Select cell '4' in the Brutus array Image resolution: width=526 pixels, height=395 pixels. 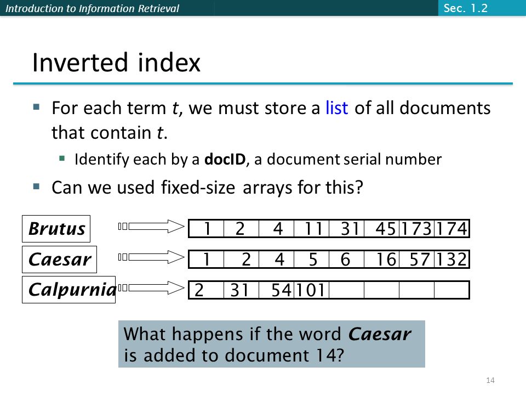pos(276,228)
